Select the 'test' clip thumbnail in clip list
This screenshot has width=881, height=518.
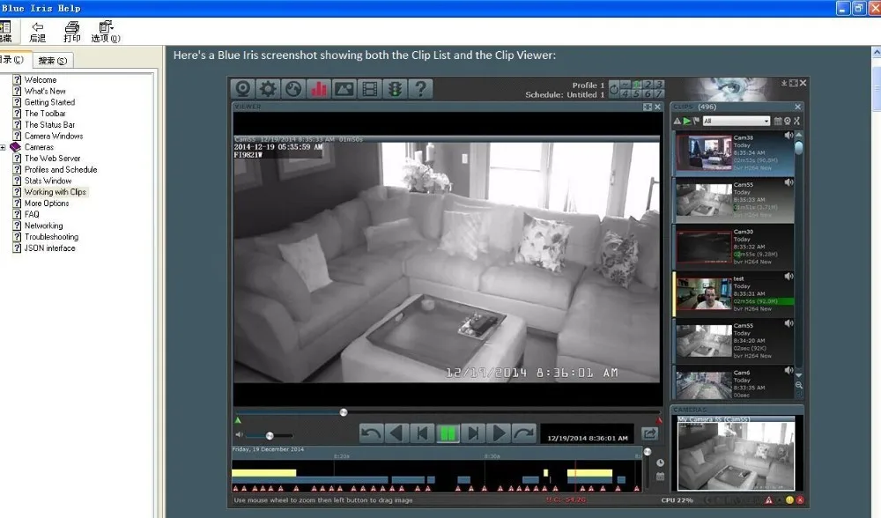coord(704,292)
